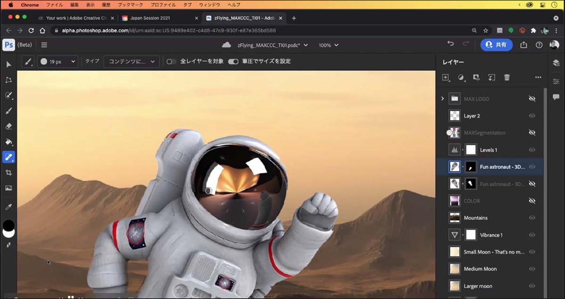Open the 100% zoom level dropdown
565x299 pixels.
328,45
